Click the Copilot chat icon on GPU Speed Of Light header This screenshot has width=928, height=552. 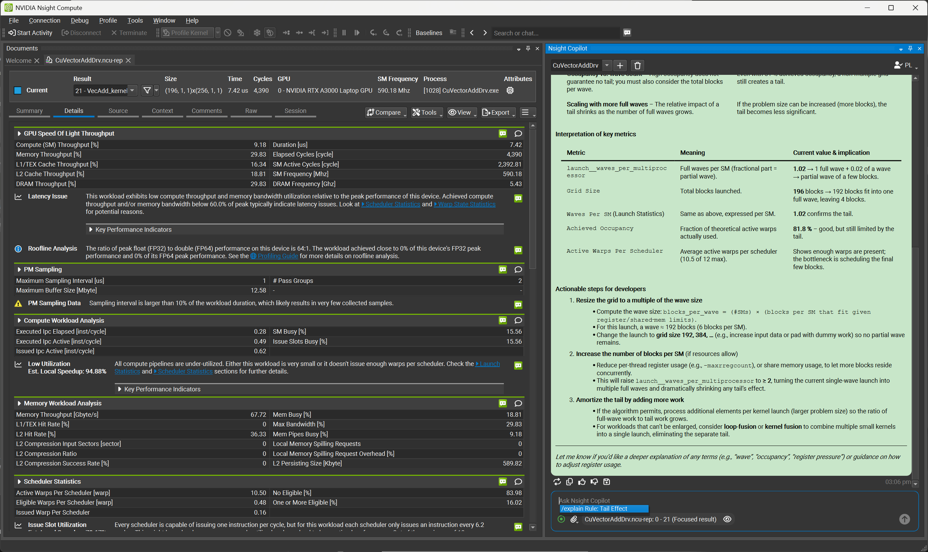coord(503,134)
